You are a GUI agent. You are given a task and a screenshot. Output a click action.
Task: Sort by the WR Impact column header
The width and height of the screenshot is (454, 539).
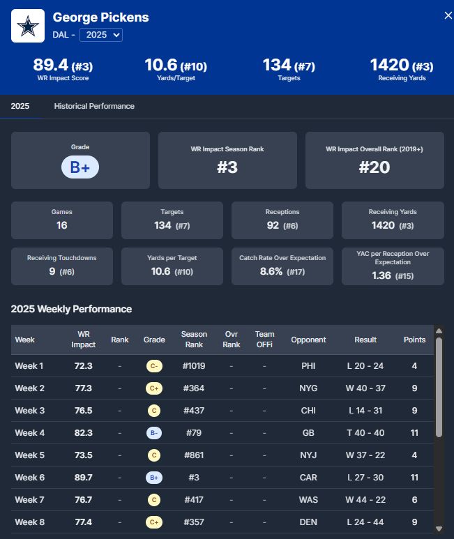point(84,340)
